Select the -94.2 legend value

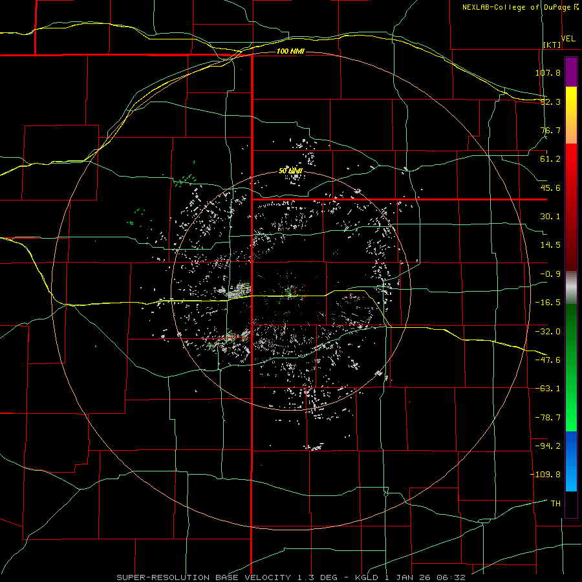click(x=548, y=446)
